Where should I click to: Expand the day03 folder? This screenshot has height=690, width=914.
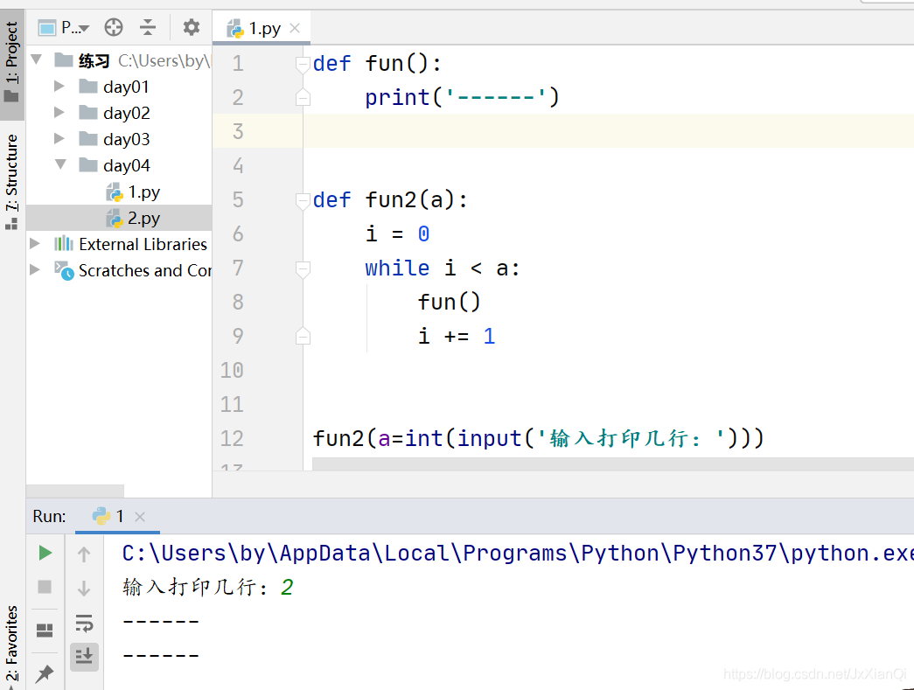click(59, 138)
